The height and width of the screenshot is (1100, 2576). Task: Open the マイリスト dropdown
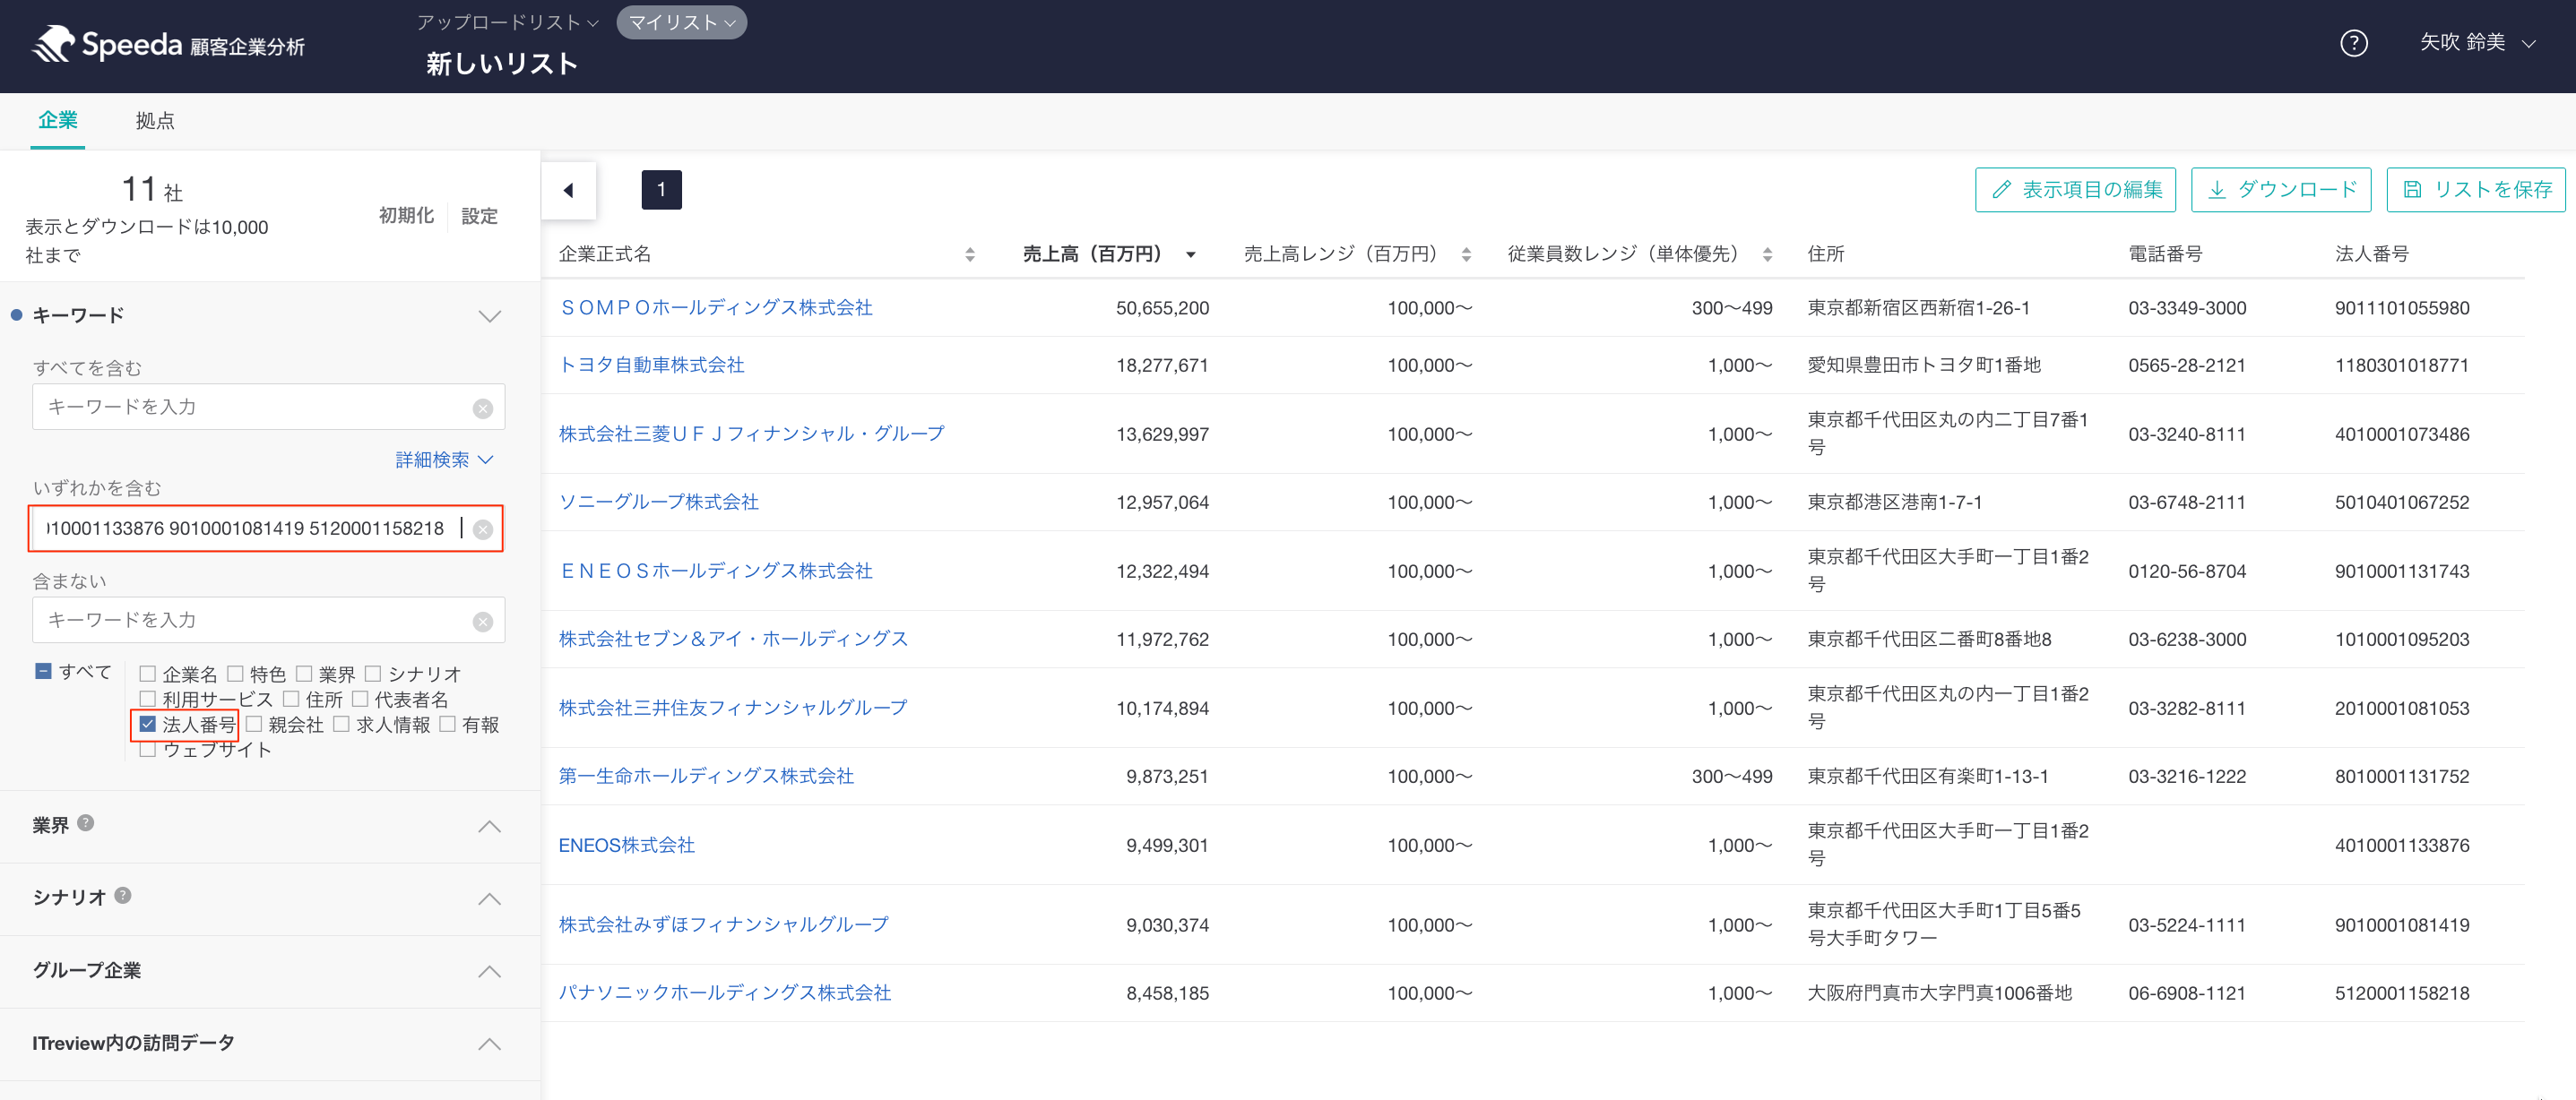tap(681, 22)
